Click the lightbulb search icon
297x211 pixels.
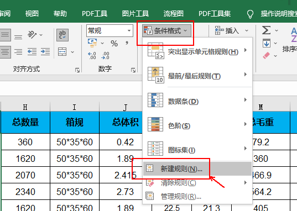(250, 14)
